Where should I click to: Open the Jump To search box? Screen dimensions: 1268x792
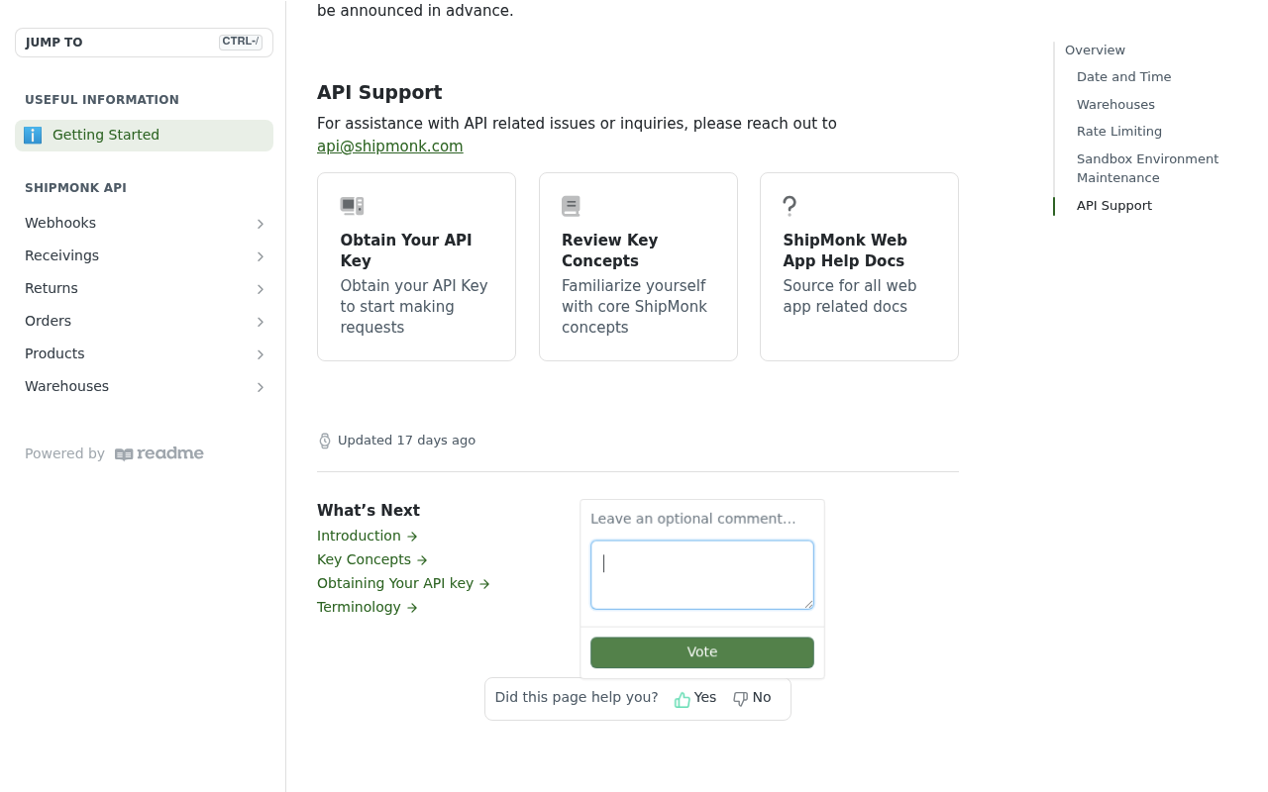click(x=144, y=43)
